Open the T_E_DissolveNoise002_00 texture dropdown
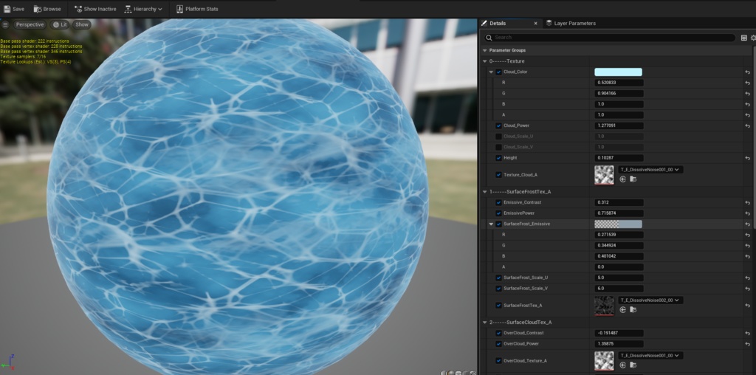The height and width of the screenshot is (375, 756). tap(650, 300)
